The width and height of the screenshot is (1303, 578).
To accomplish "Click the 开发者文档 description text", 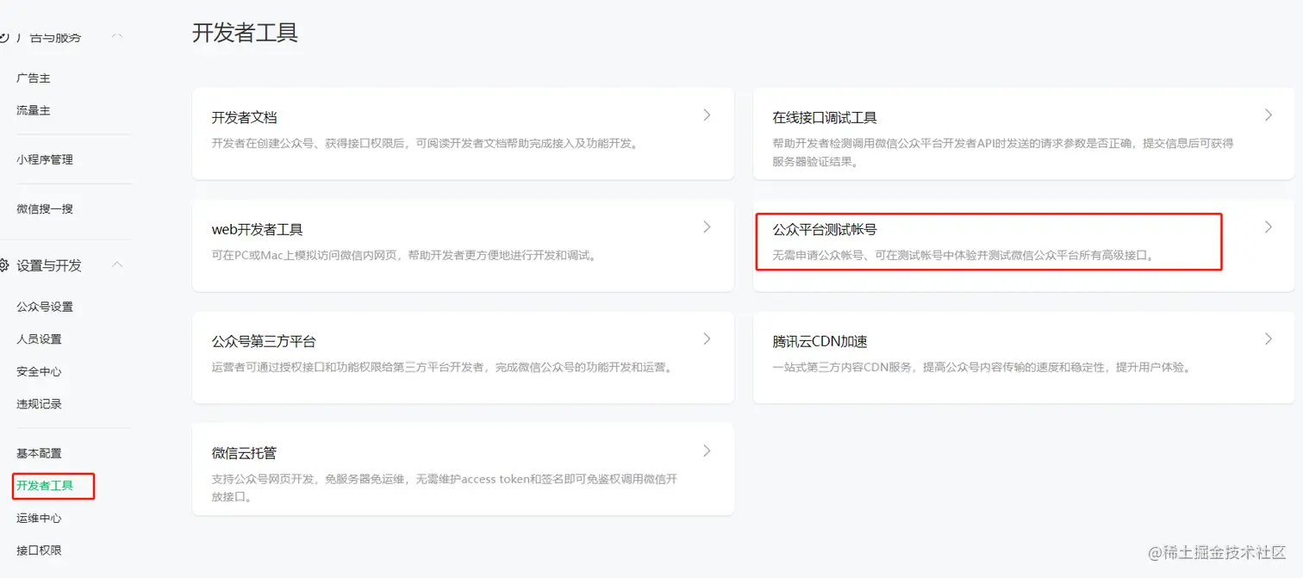I will [427, 143].
